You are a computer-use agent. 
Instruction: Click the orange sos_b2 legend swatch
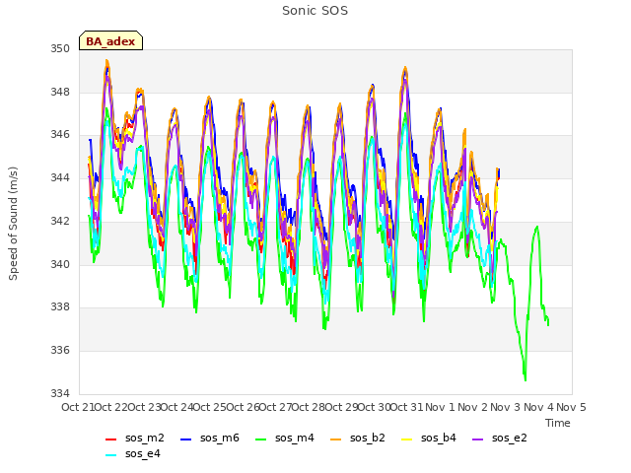(335, 439)
